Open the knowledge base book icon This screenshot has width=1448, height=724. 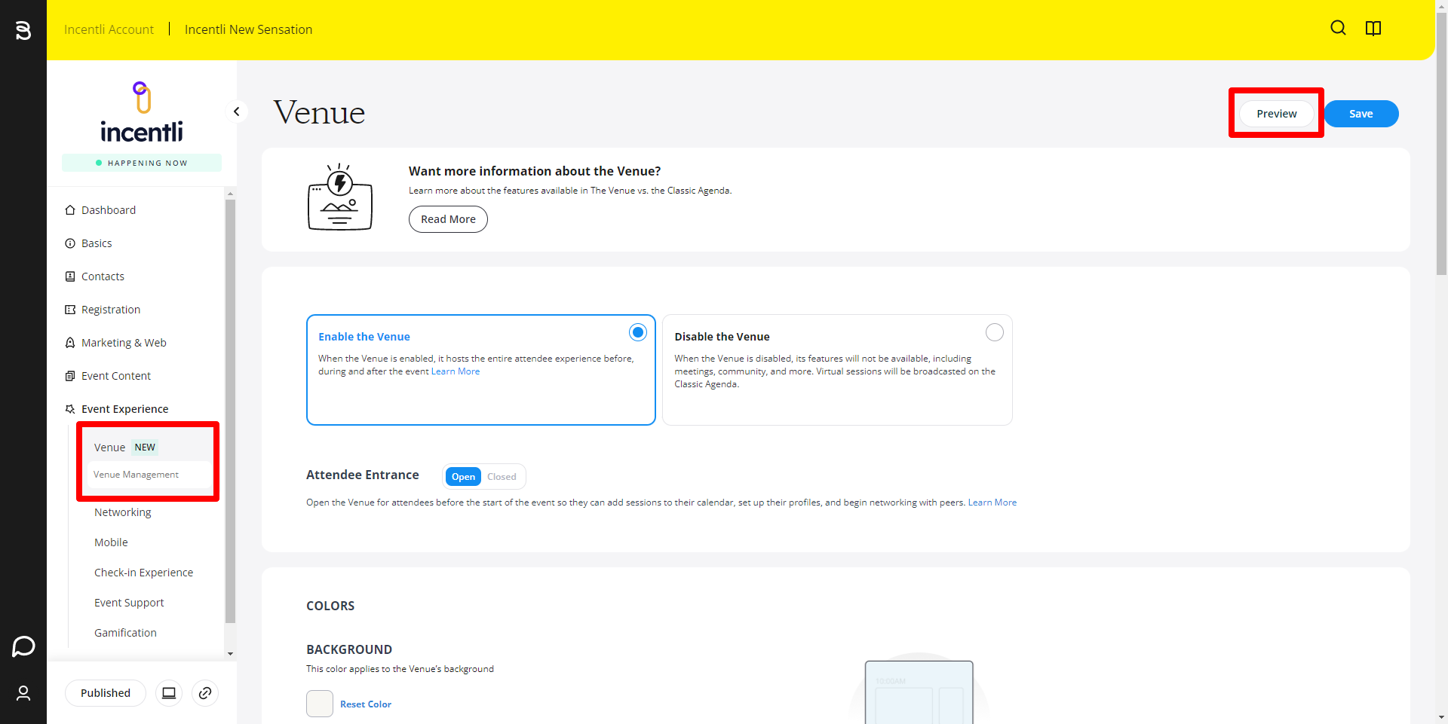(x=1373, y=28)
